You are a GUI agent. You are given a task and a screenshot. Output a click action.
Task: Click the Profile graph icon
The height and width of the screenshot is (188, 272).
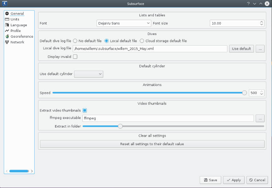pos(7,31)
